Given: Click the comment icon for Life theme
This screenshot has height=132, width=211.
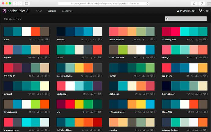Looking at the screenshot, I should click(x=99, y=112).
